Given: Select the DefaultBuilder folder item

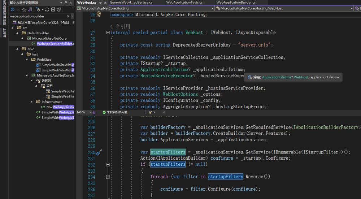Looking at the screenshot, I should (38, 33).
